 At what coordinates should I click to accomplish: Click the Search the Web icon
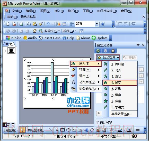click(x=41, y=31)
